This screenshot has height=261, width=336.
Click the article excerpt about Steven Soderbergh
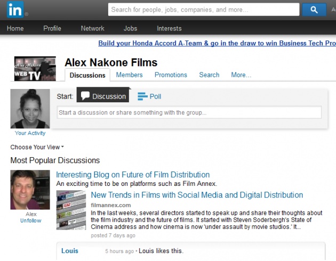point(206,219)
